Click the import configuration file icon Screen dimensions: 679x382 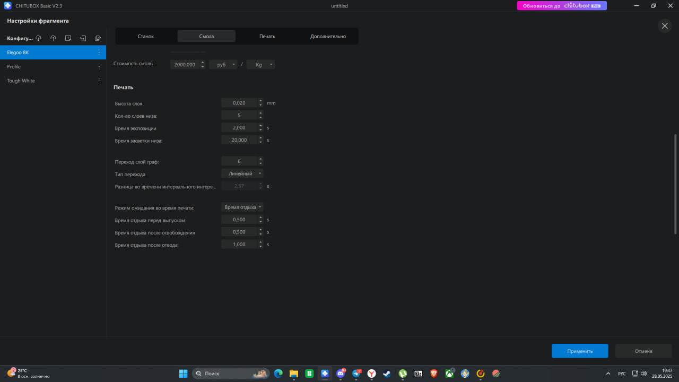[x=83, y=38]
